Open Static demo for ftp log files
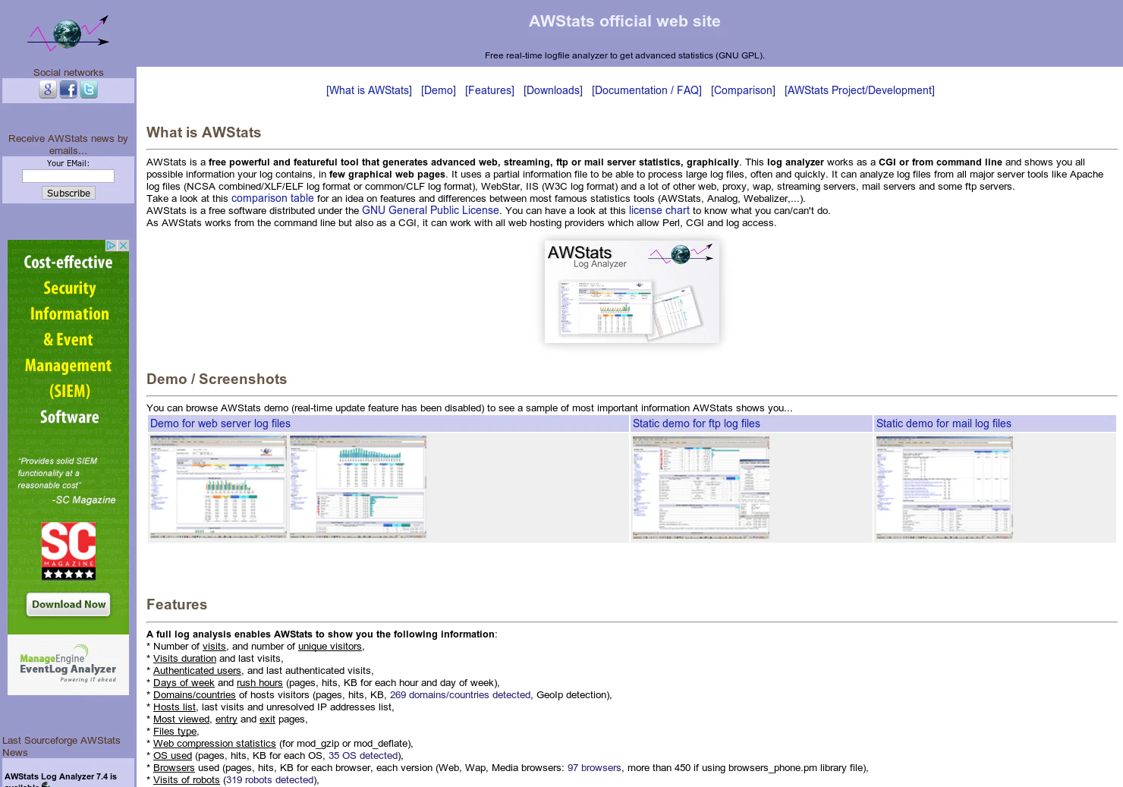The height and width of the screenshot is (787, 1123). [x=697, y=423]
